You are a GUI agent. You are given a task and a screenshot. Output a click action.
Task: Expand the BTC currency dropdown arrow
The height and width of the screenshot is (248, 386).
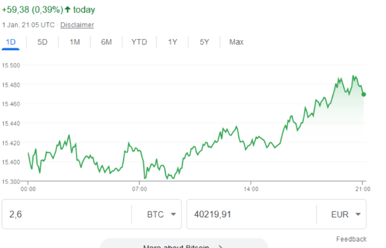(173, 214)
